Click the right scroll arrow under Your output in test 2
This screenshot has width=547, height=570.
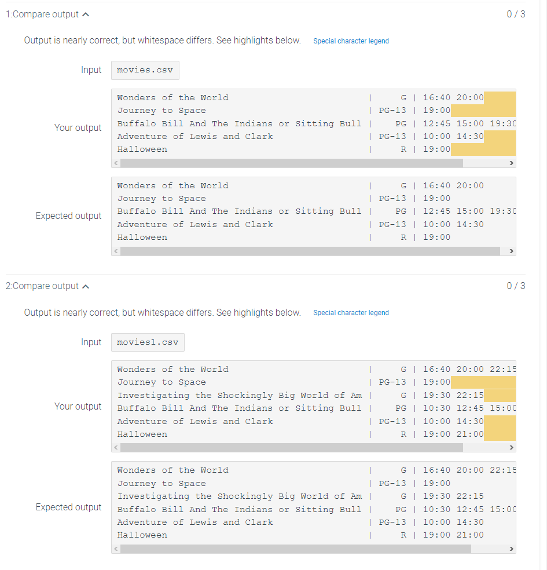(x=511, y=447)
